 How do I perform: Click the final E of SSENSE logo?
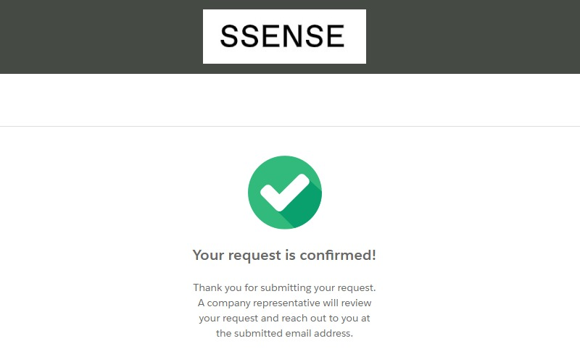(335, 35)
